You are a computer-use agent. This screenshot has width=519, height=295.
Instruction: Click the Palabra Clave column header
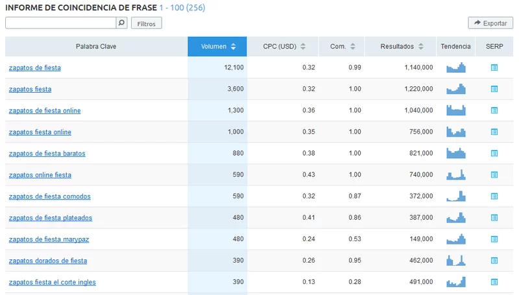pos(96,46)
